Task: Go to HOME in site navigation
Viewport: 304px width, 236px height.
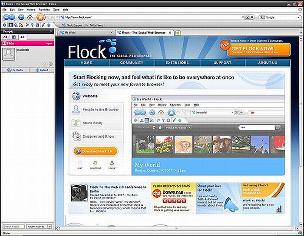Action: click(86, 63)
